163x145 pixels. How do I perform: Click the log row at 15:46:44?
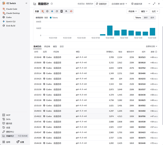pyautogui.click(x=96, y=127)
